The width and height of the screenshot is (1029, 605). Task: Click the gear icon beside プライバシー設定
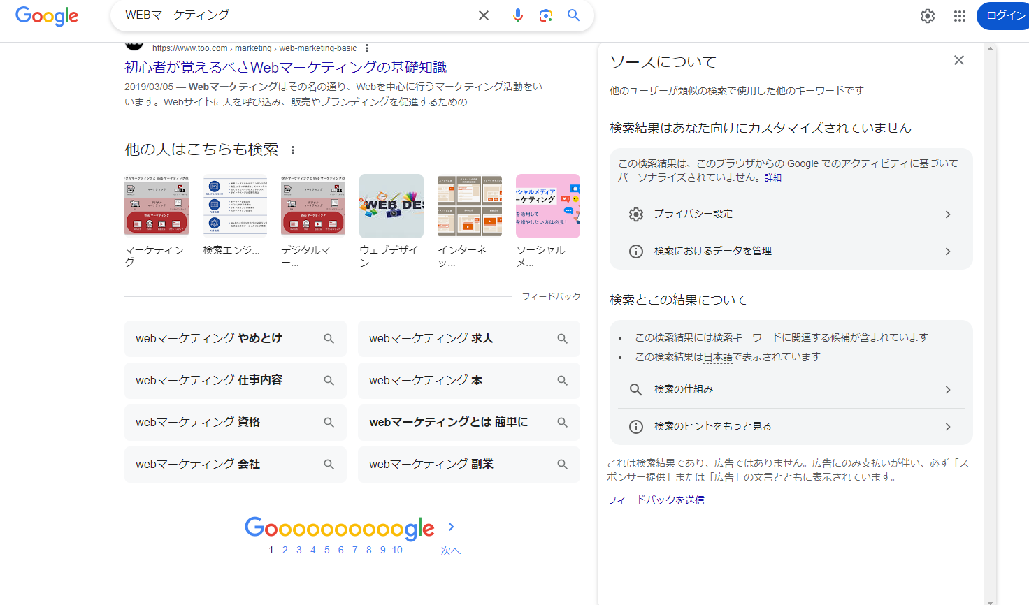[636, 214]
